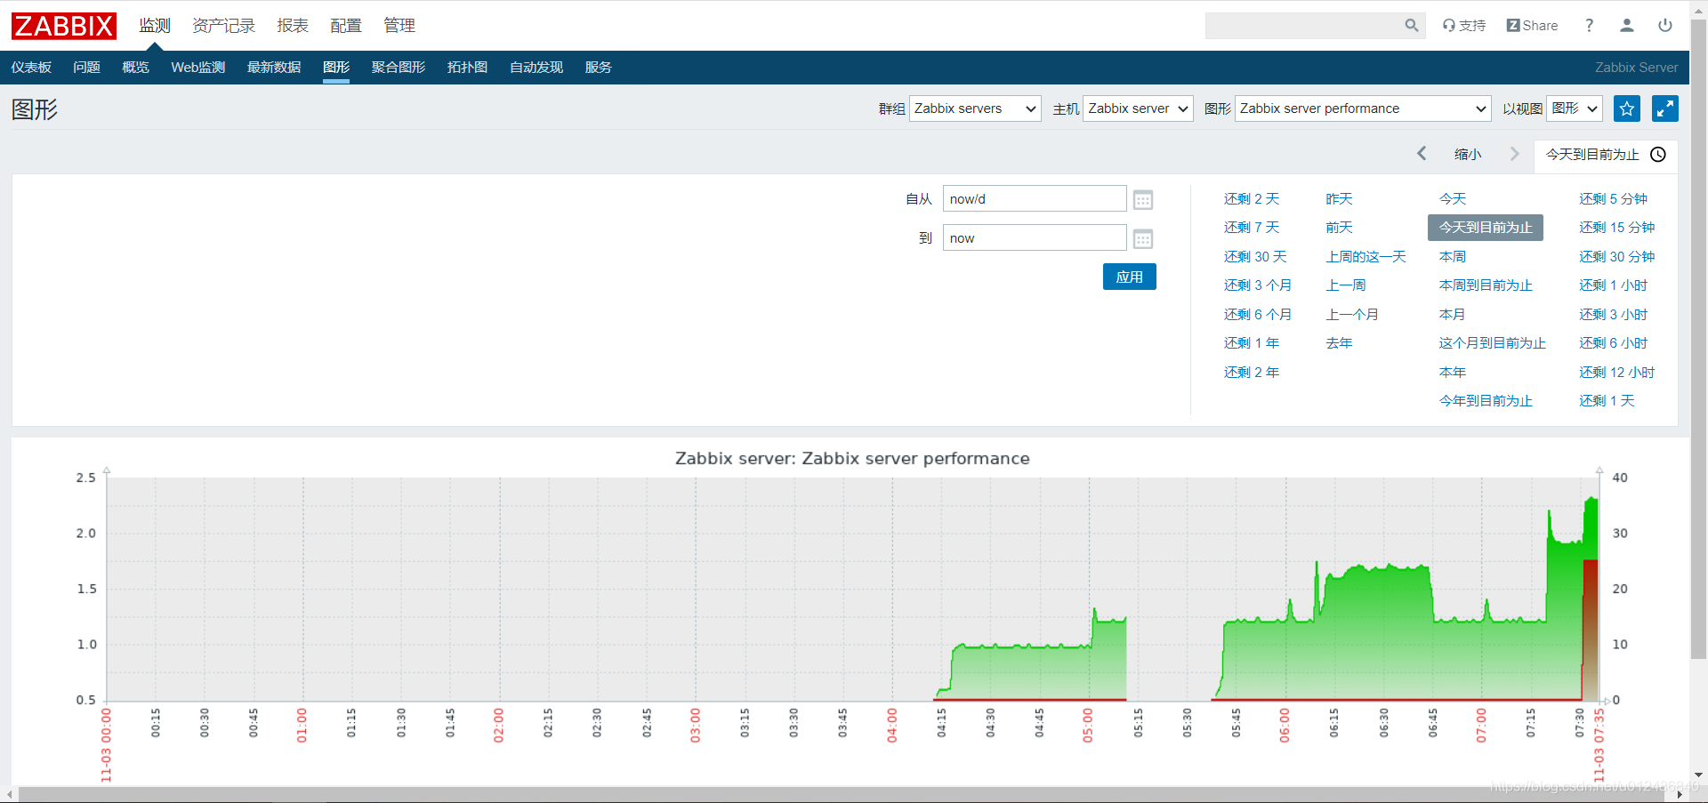
Task: Go to 服务 submenu
Action: click(x=598, y=68)
